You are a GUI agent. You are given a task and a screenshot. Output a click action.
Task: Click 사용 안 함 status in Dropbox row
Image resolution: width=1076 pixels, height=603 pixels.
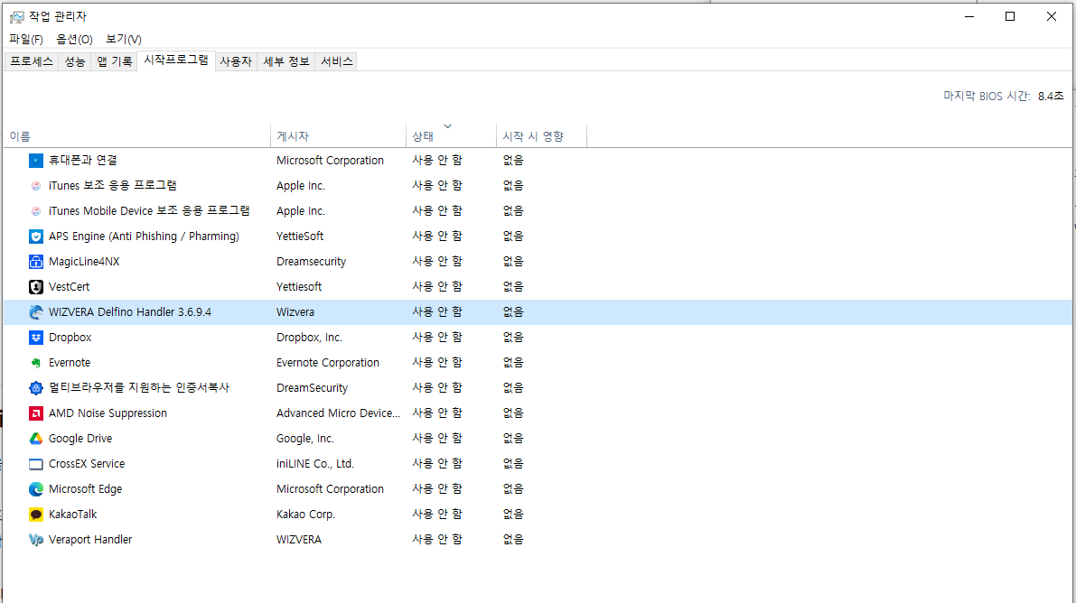point(437,338)
